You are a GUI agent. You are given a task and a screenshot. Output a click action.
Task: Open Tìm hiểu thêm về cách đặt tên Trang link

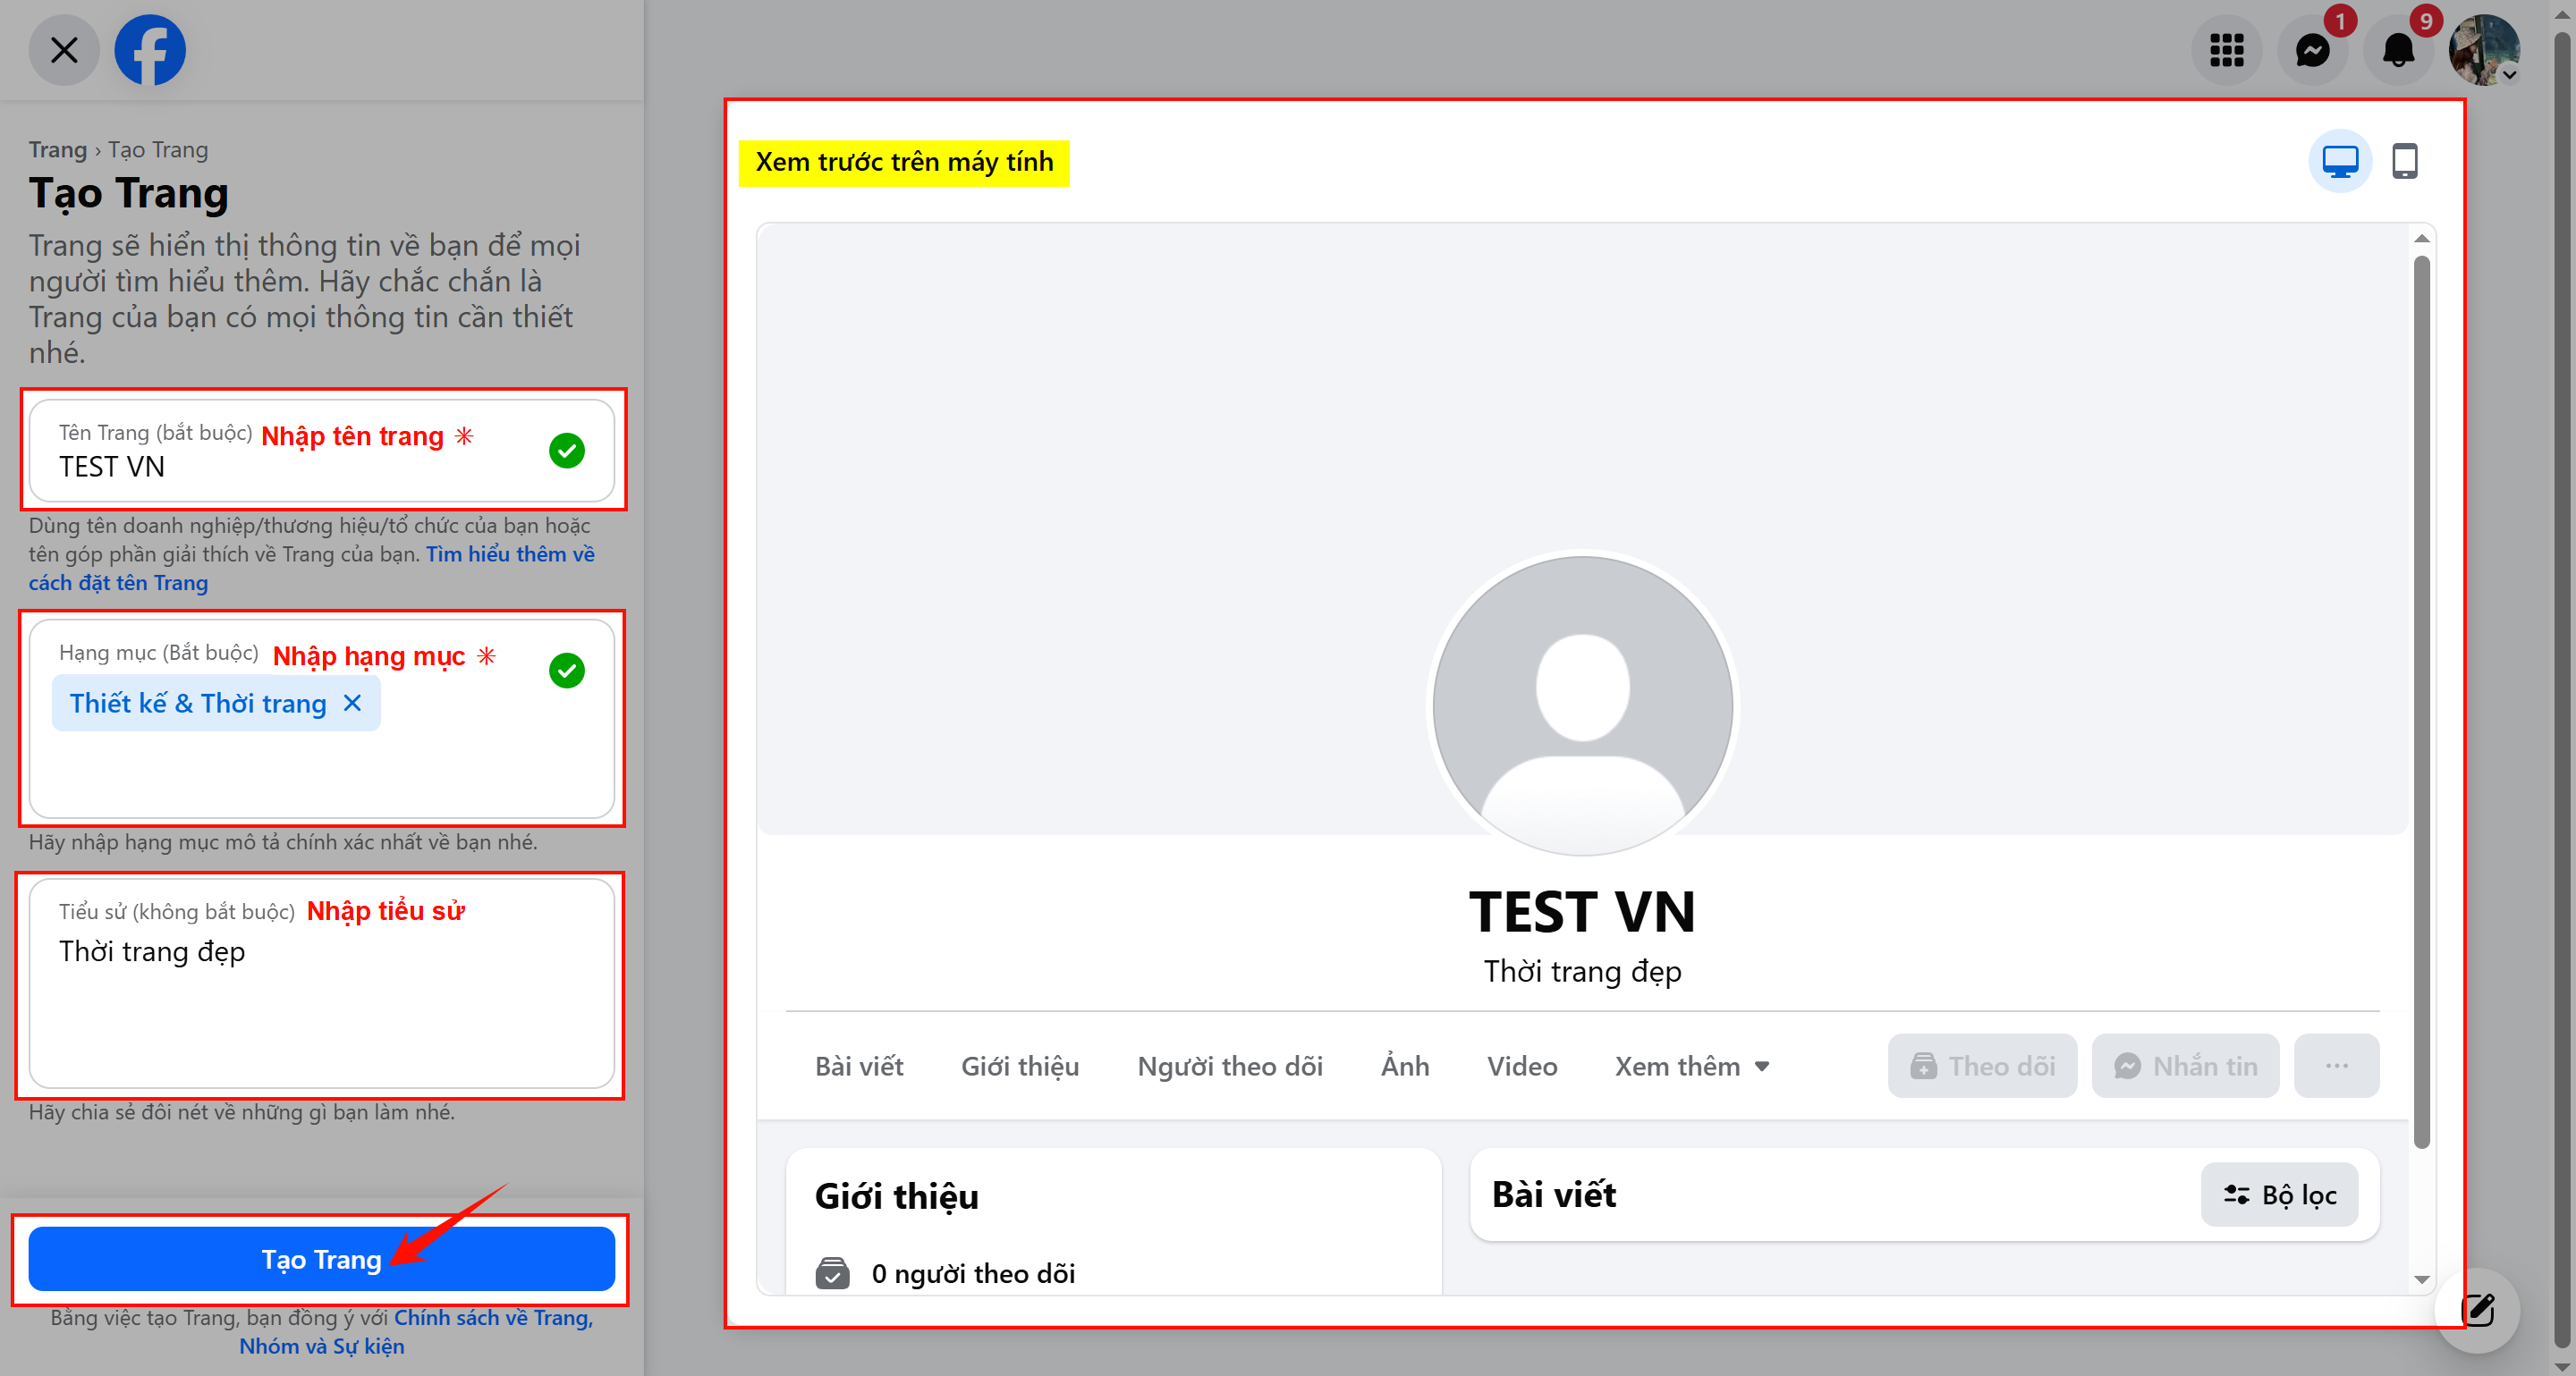[312, 569]
